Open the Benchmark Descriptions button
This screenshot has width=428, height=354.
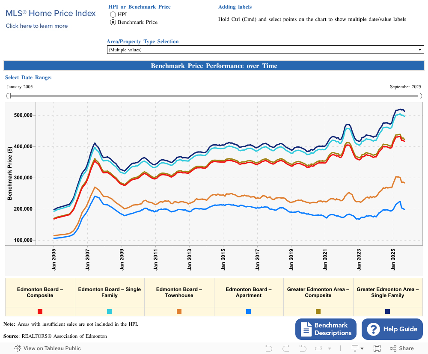[326, 329]
